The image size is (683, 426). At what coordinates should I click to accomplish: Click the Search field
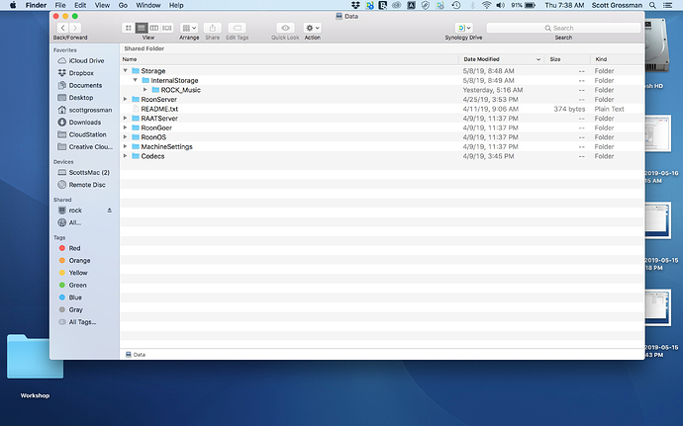[x=563, y=28]
